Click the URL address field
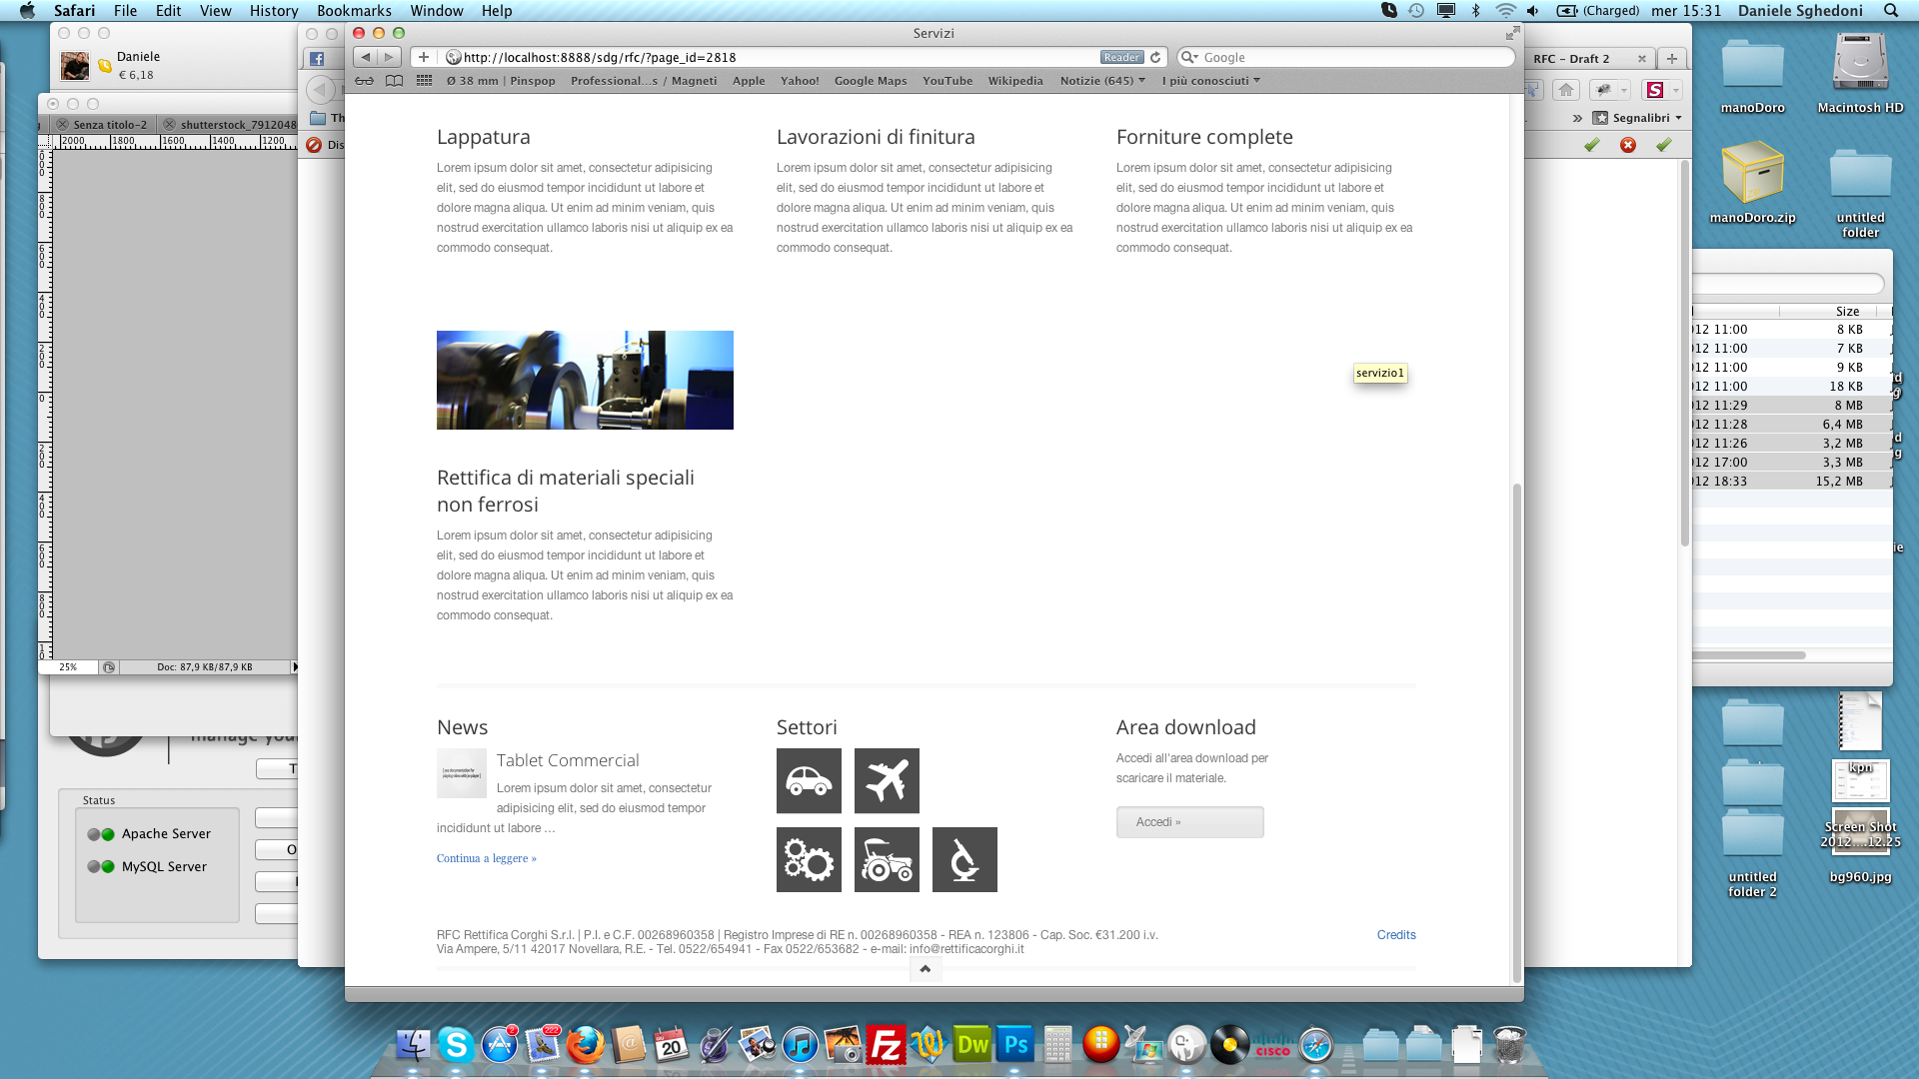Screen dimensions: 1919x1079 (780, 57)
